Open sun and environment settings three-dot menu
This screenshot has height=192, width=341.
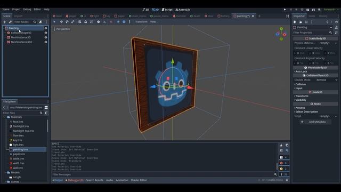tap(129, 22)
